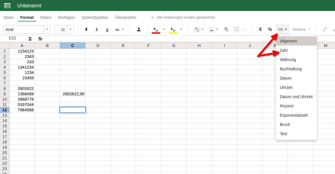Select cell C9 containing 2602622,00

click(73, 94)
